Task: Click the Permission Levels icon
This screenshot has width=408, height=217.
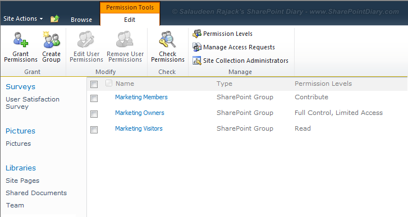Action: (197, 34)
